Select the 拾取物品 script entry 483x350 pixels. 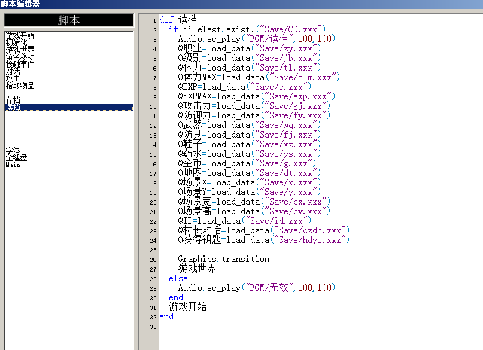[x=20, y=86]
